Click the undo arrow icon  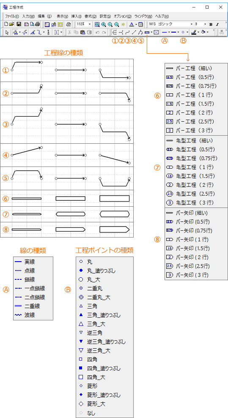[98, 32]
